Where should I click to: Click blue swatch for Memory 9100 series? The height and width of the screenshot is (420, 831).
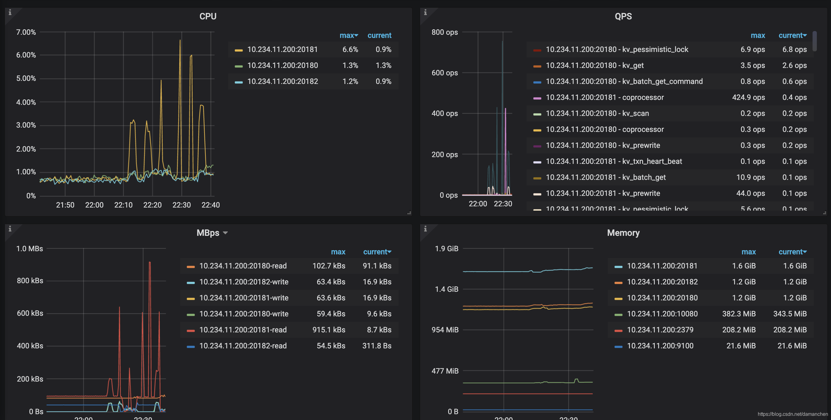[x=618, y=347]
